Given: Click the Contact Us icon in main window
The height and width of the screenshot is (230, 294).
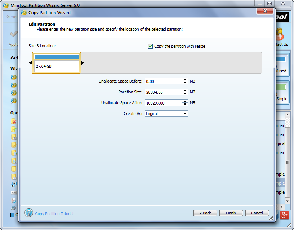Looking at the screenshot, I should (x=280, y=34).
